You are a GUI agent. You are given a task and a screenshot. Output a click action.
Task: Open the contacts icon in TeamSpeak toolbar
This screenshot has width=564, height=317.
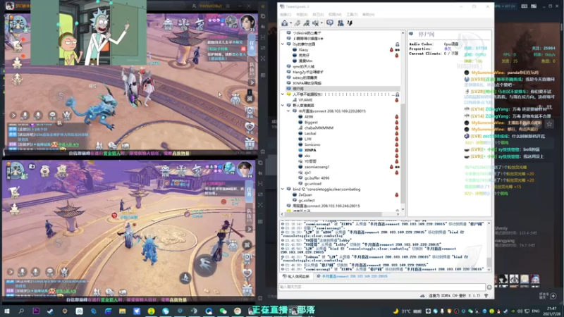click(341, 23)
